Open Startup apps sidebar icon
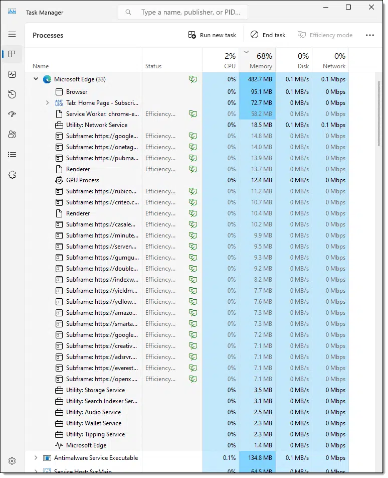The width and height of the screenshot is (388, 478). 12,114
